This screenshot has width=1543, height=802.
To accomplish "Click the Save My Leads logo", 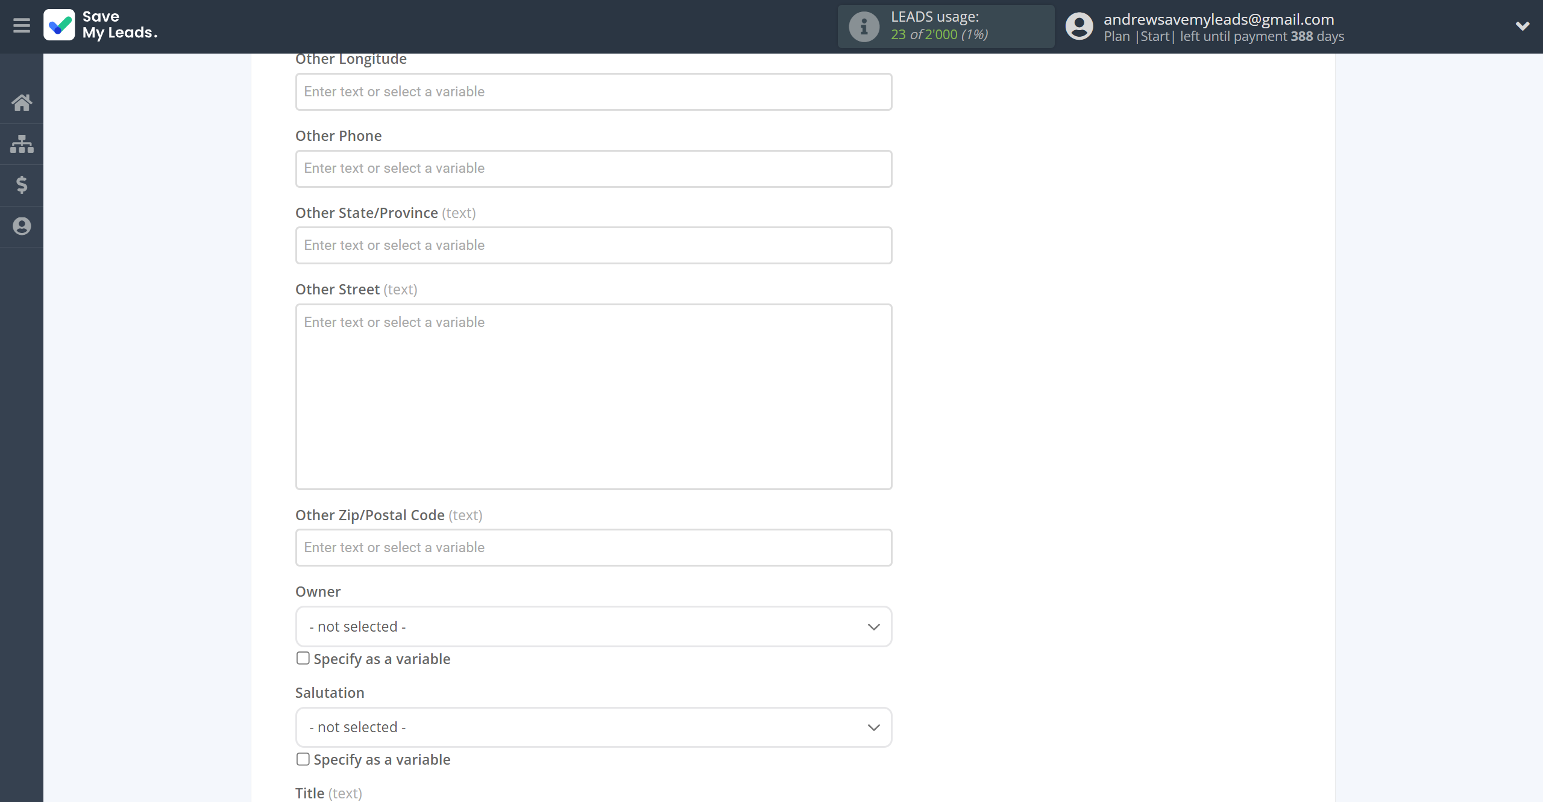I will click(x=101, y=25).
